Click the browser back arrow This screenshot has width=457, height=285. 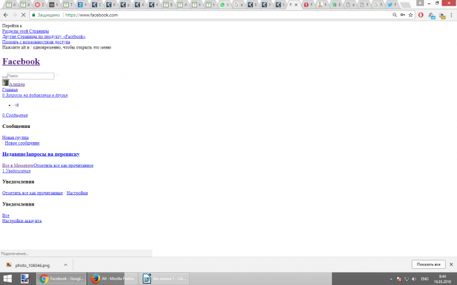click(6, 14)
